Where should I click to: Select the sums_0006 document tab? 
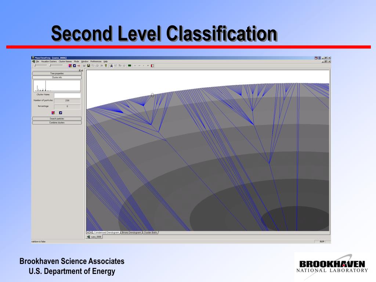point(94,237)
